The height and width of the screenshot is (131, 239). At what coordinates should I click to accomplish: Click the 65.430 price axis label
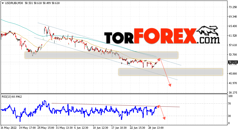tap(233, 26)
